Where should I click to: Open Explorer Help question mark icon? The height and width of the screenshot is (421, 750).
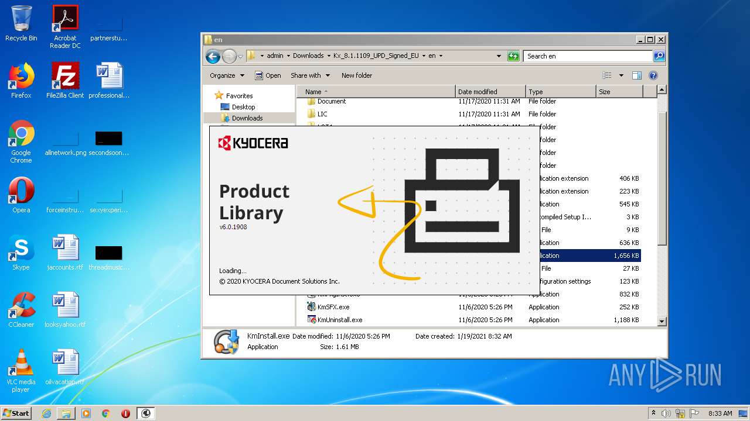pos(653,75)
